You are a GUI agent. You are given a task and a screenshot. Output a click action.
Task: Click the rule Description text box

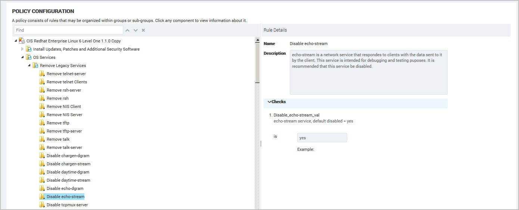point(369,72)
